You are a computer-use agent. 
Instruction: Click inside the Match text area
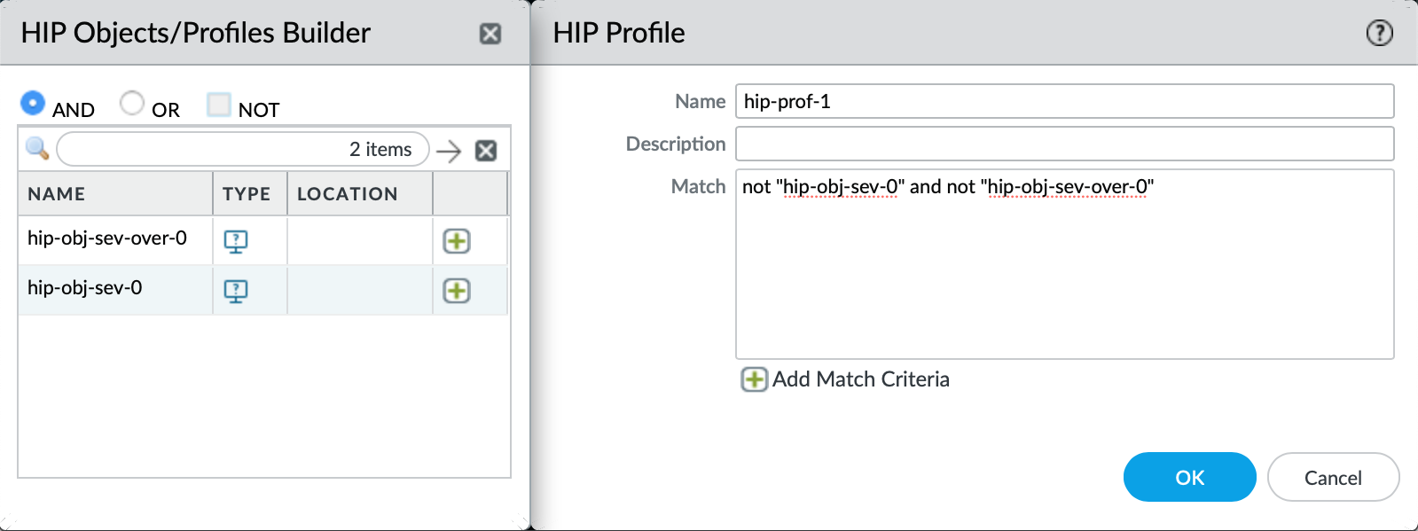coord(1064,266)
